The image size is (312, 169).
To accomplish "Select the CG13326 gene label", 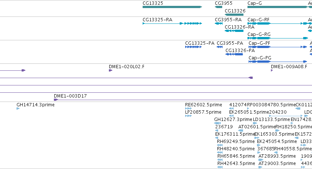I will click(235, 11).
